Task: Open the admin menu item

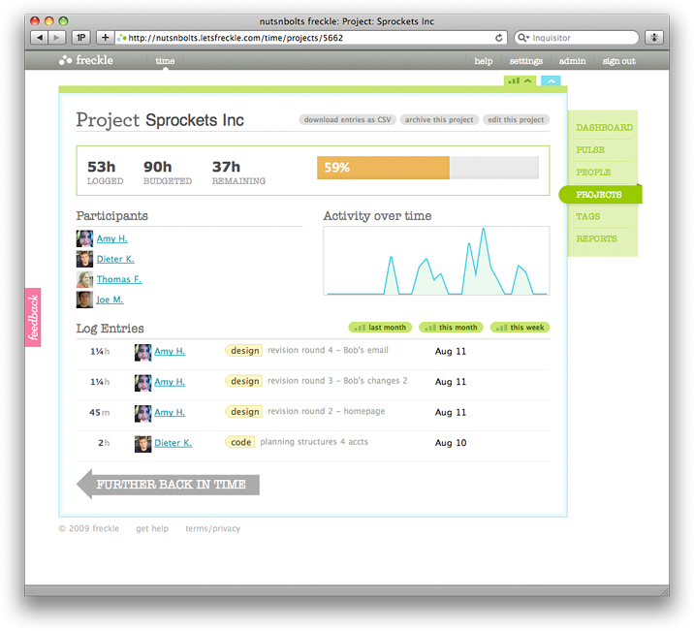Action: tap(572, 61)
